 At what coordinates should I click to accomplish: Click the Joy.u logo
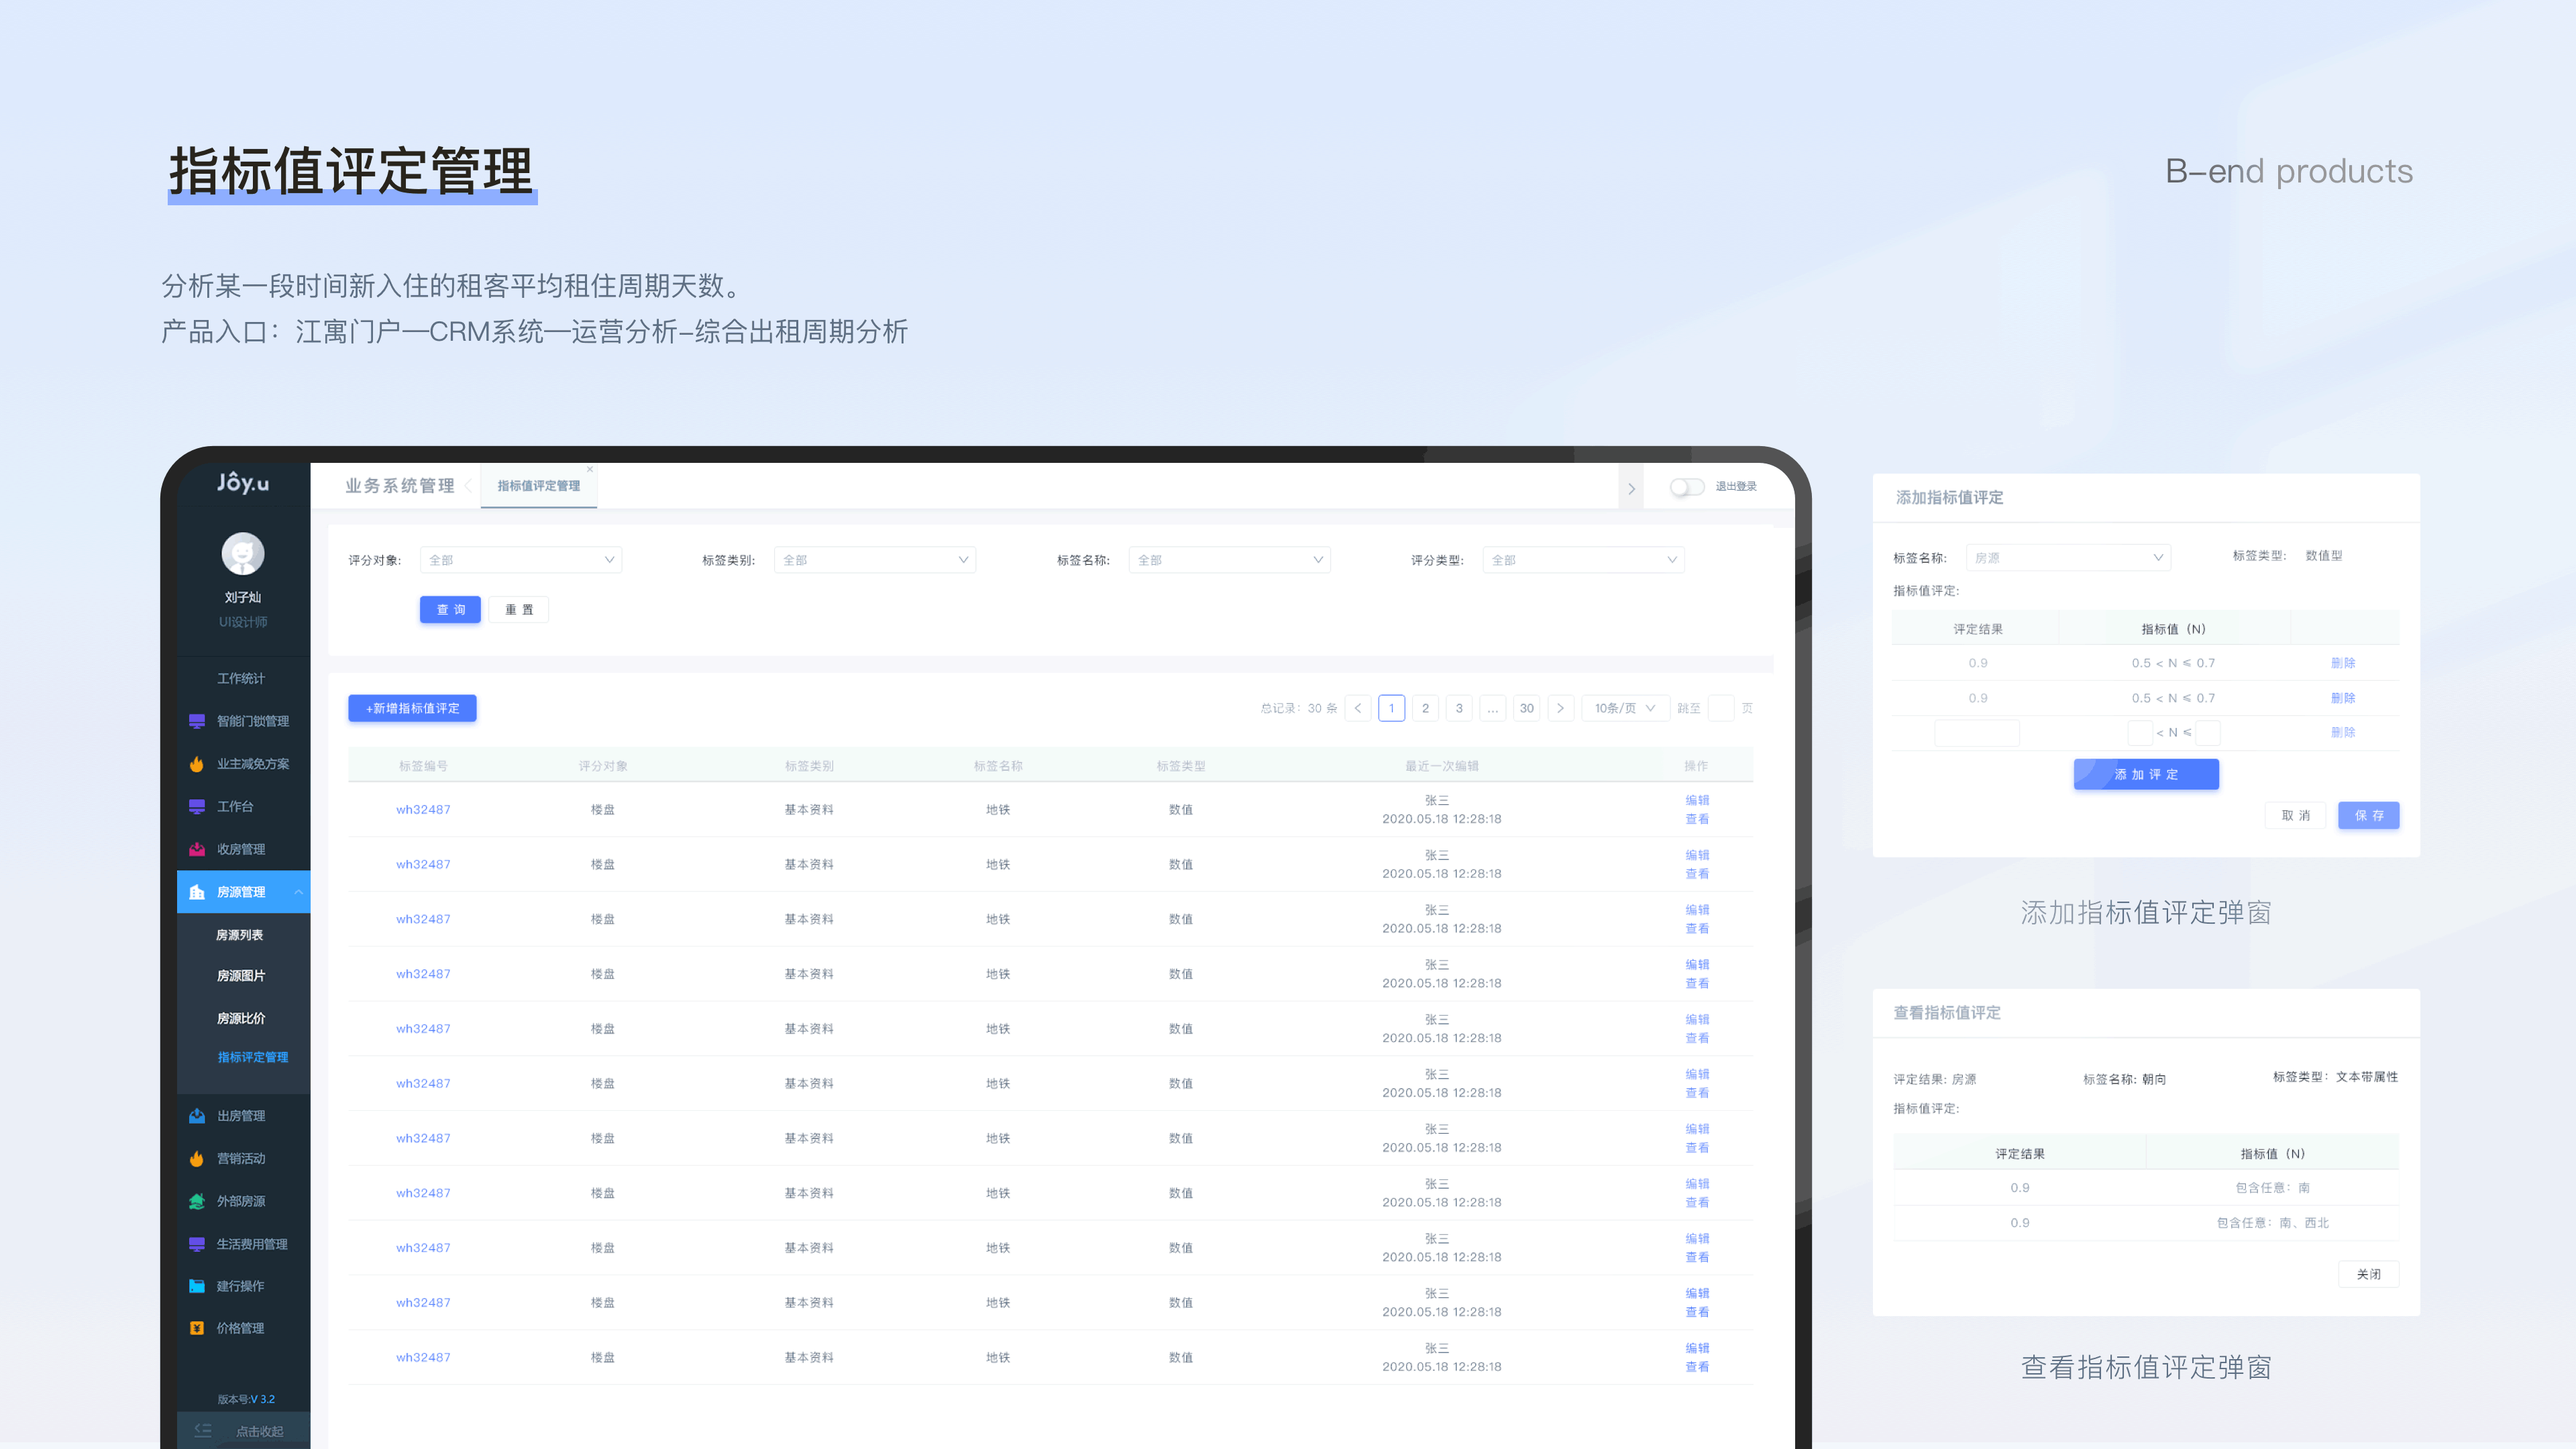[x=243, y=483]
